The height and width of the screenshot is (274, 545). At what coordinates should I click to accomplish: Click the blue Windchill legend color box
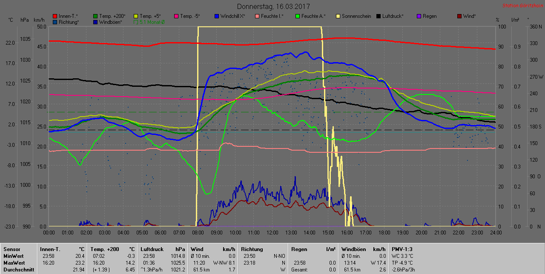pyautogui.click(x=217, y=16)
